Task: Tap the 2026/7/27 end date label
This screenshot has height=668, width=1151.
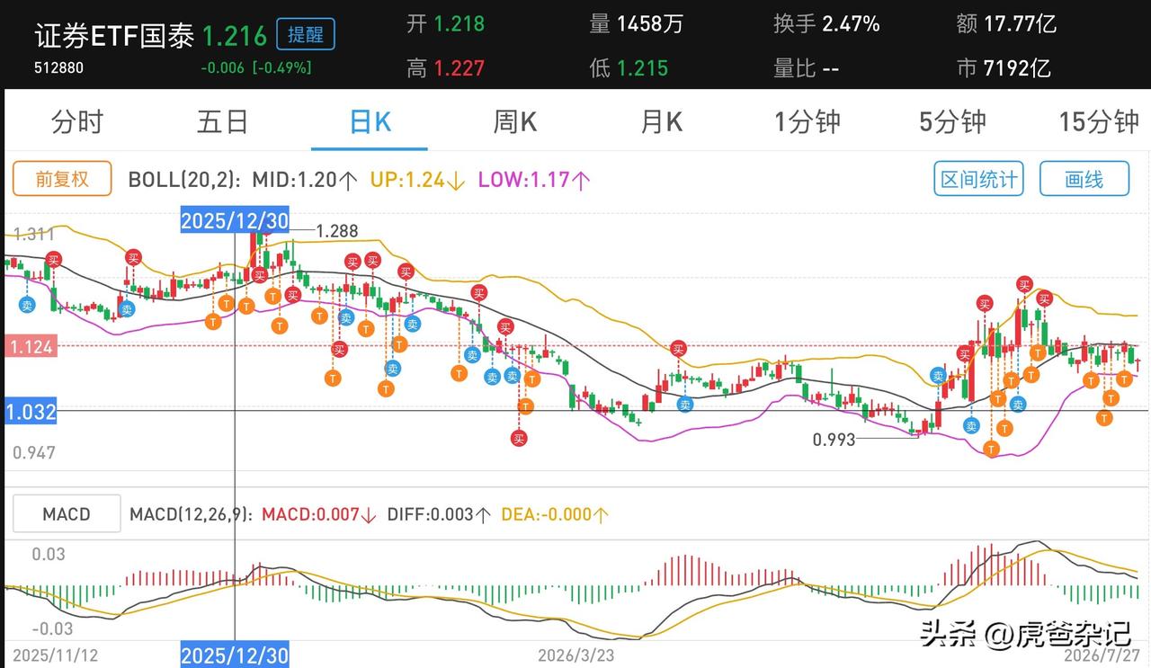Action: (x=1102, y=655)
